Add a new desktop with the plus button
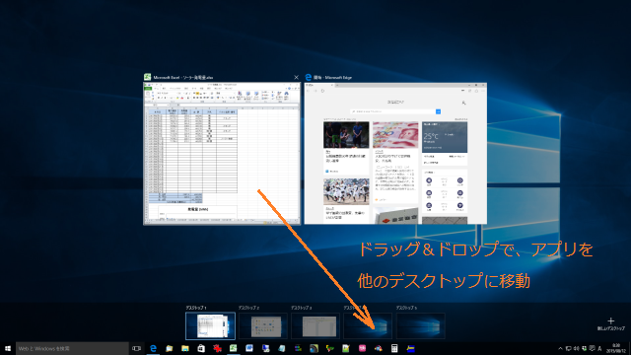631x355 pixels. [611, 320]
